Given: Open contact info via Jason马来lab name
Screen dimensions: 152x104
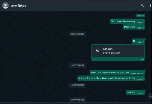Looking at the screenshot, I should [18, 6].
